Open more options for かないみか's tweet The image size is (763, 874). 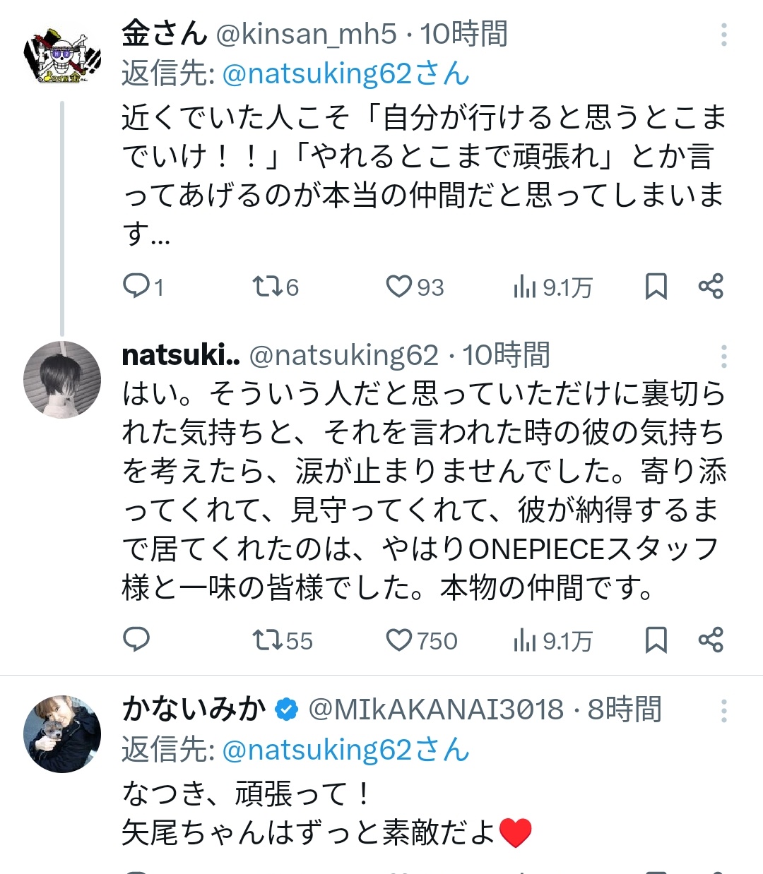[723, 710]
